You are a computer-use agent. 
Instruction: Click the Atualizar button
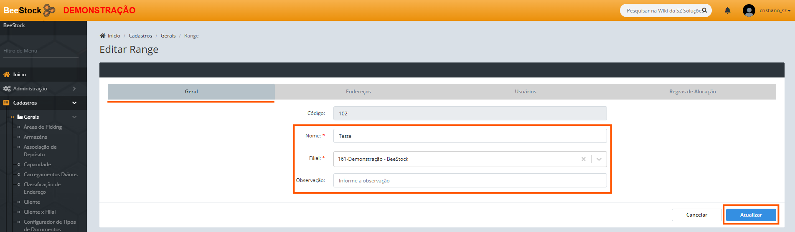tap(751, 215)
